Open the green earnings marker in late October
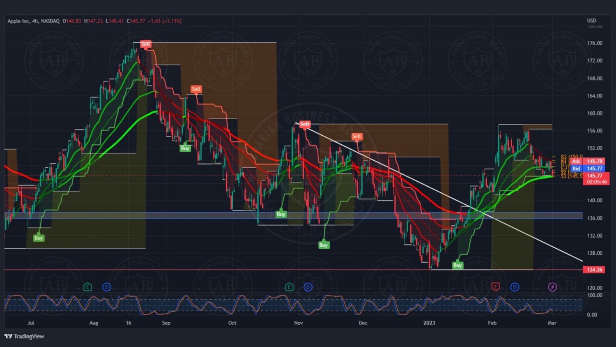Screen dimensions: 616x347 pos(289,287)
